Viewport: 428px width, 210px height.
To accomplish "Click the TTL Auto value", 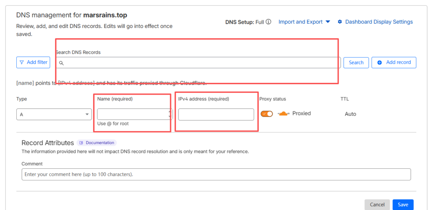I will click(x=350, y=114).
